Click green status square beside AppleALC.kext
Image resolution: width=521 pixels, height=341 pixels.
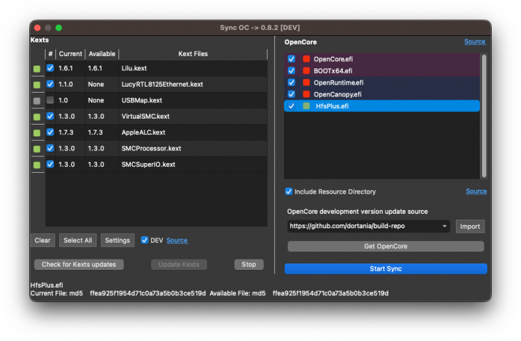click(37, 132)
